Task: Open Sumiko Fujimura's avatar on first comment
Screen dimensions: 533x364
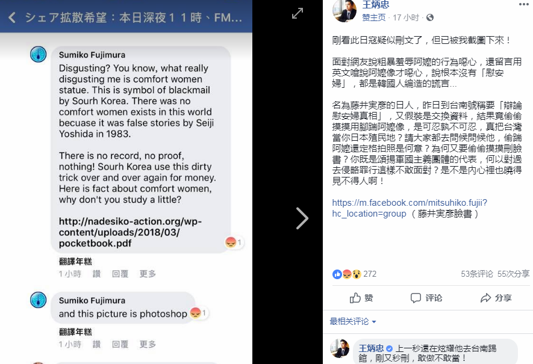Action: [x=38, y=54]
